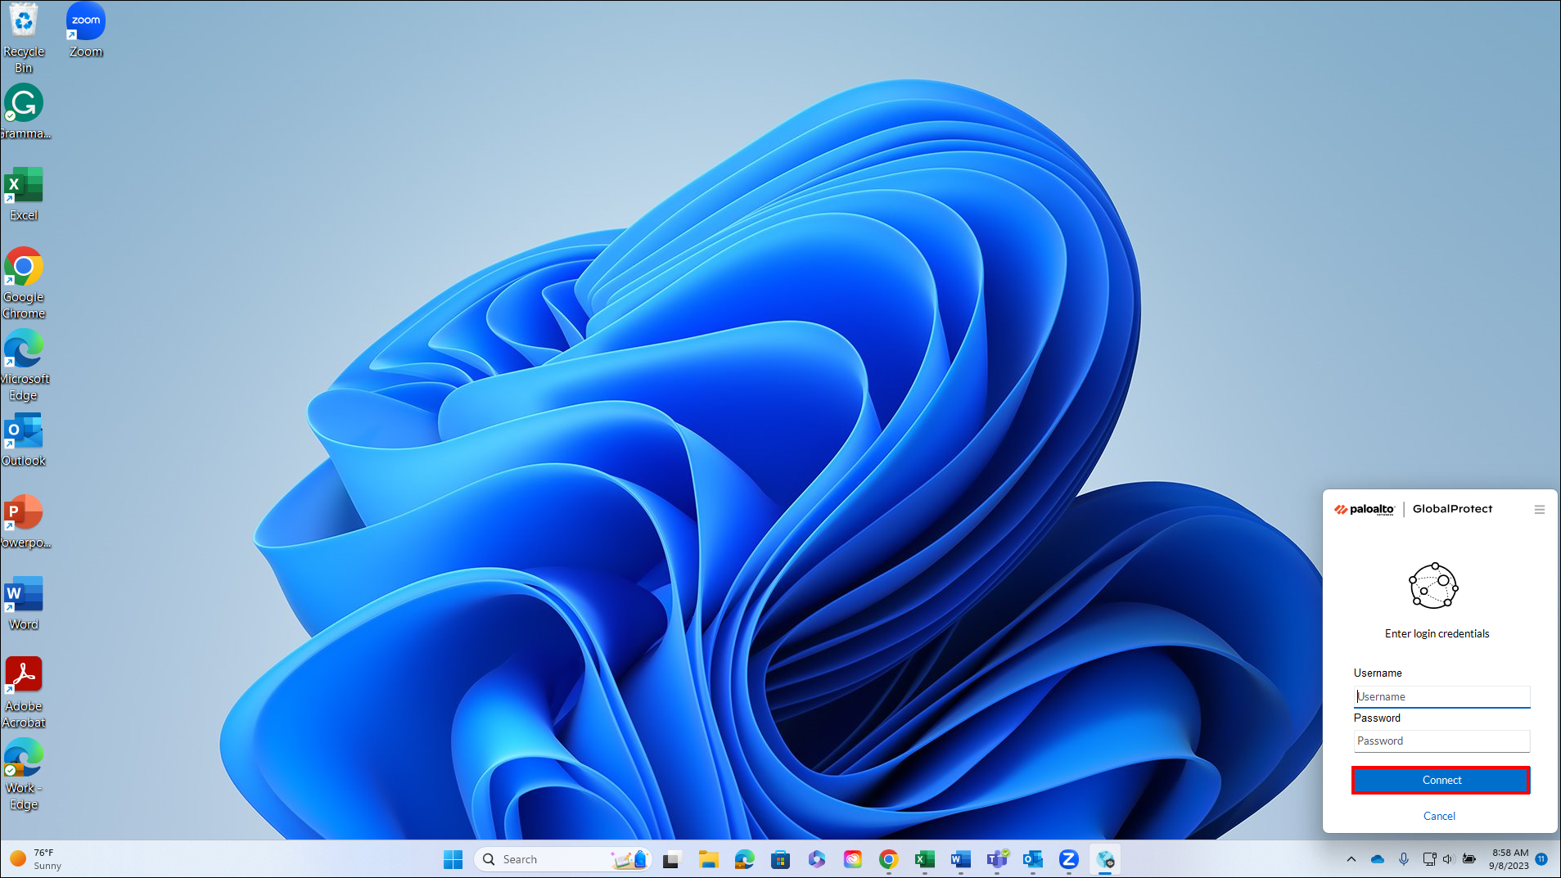The width and height of the screenshot is (1561, 878).
Task: Expand the hidden system tray icons
Action: [1351, 859]
